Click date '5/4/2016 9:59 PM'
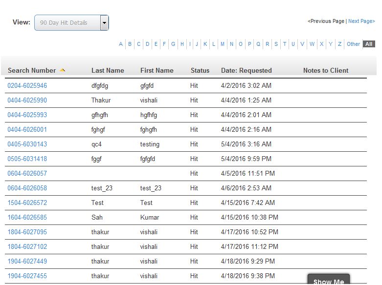 (x=246, y=159)
